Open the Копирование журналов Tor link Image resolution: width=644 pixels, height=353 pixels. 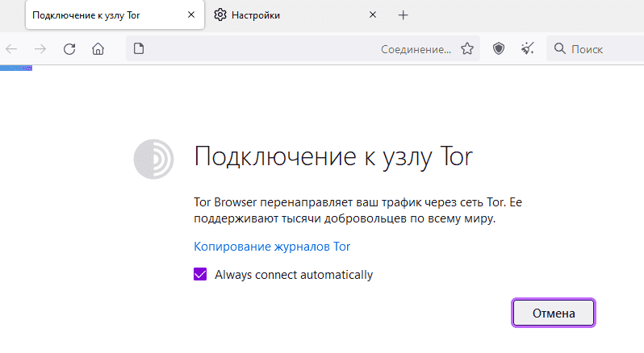(272, 247)
